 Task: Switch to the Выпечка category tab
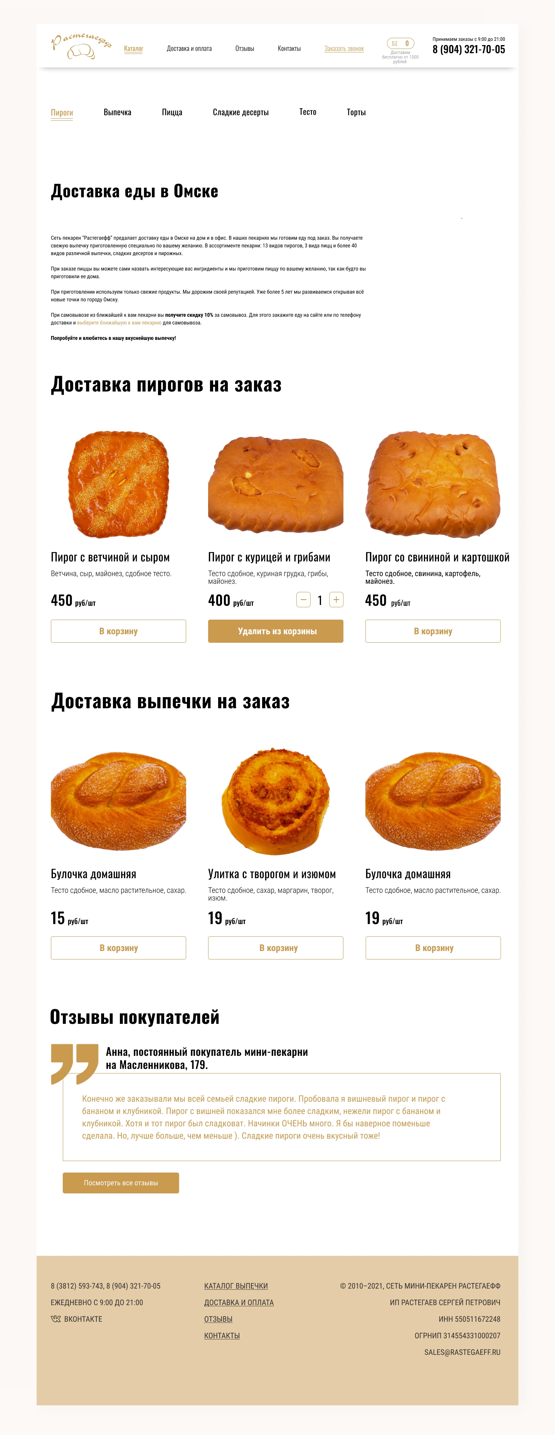point(118,113)
